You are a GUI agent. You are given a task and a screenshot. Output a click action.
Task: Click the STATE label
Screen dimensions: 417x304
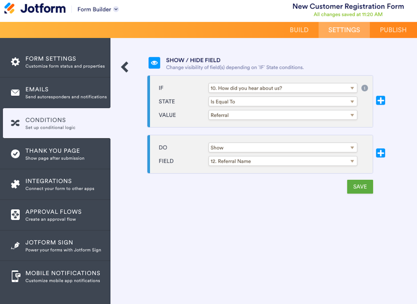[x=167, y=102]
